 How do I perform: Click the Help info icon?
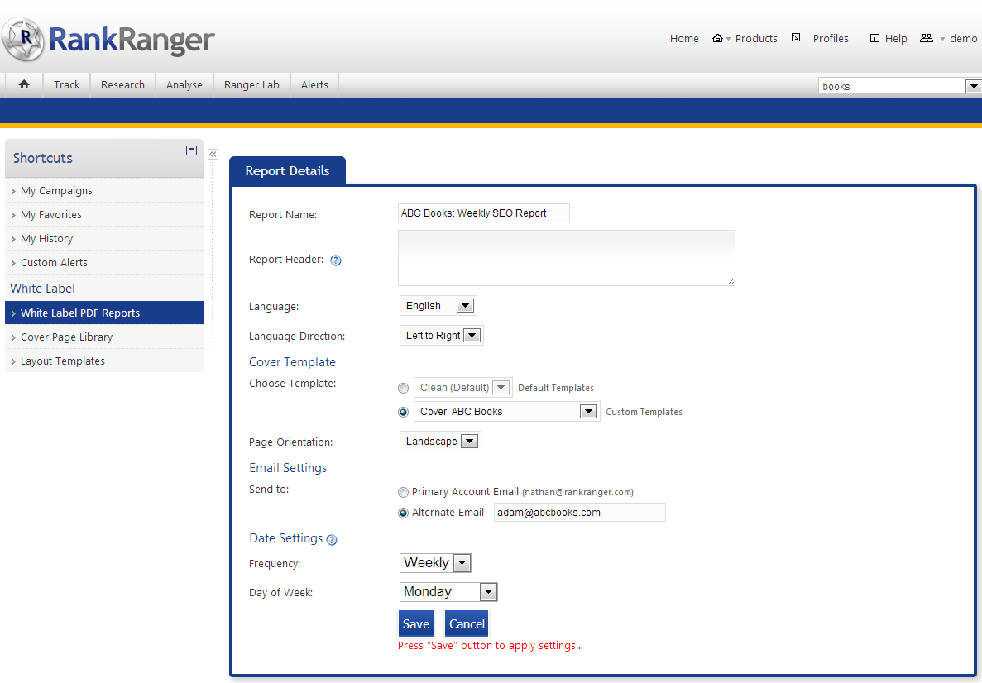pyautogui.click(x=875, y=38)
